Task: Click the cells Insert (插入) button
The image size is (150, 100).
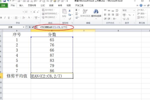Action: point(142,10)
